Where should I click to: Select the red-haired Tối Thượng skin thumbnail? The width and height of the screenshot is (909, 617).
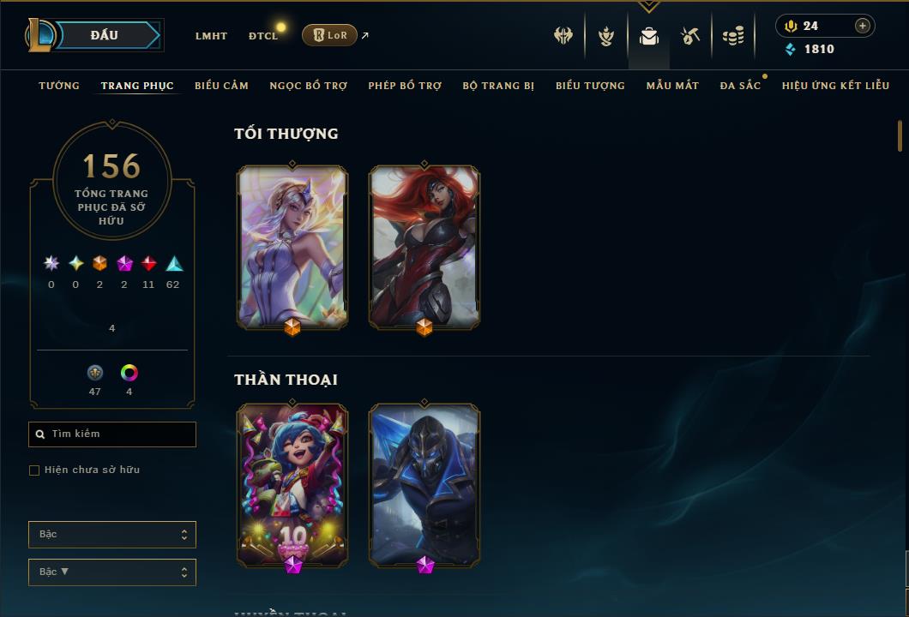(x=424, y=247)
